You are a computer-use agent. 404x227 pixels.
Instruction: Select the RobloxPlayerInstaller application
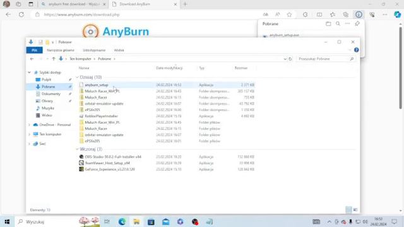(x=101, y=116)
